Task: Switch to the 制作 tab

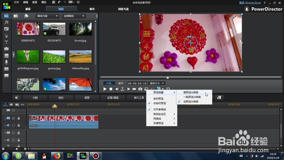Action: coord(92,9)
